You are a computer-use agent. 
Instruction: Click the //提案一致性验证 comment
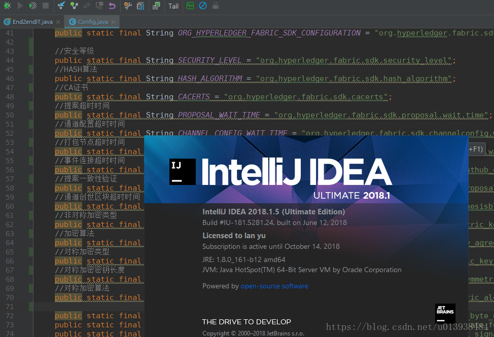tap(86, 179)
